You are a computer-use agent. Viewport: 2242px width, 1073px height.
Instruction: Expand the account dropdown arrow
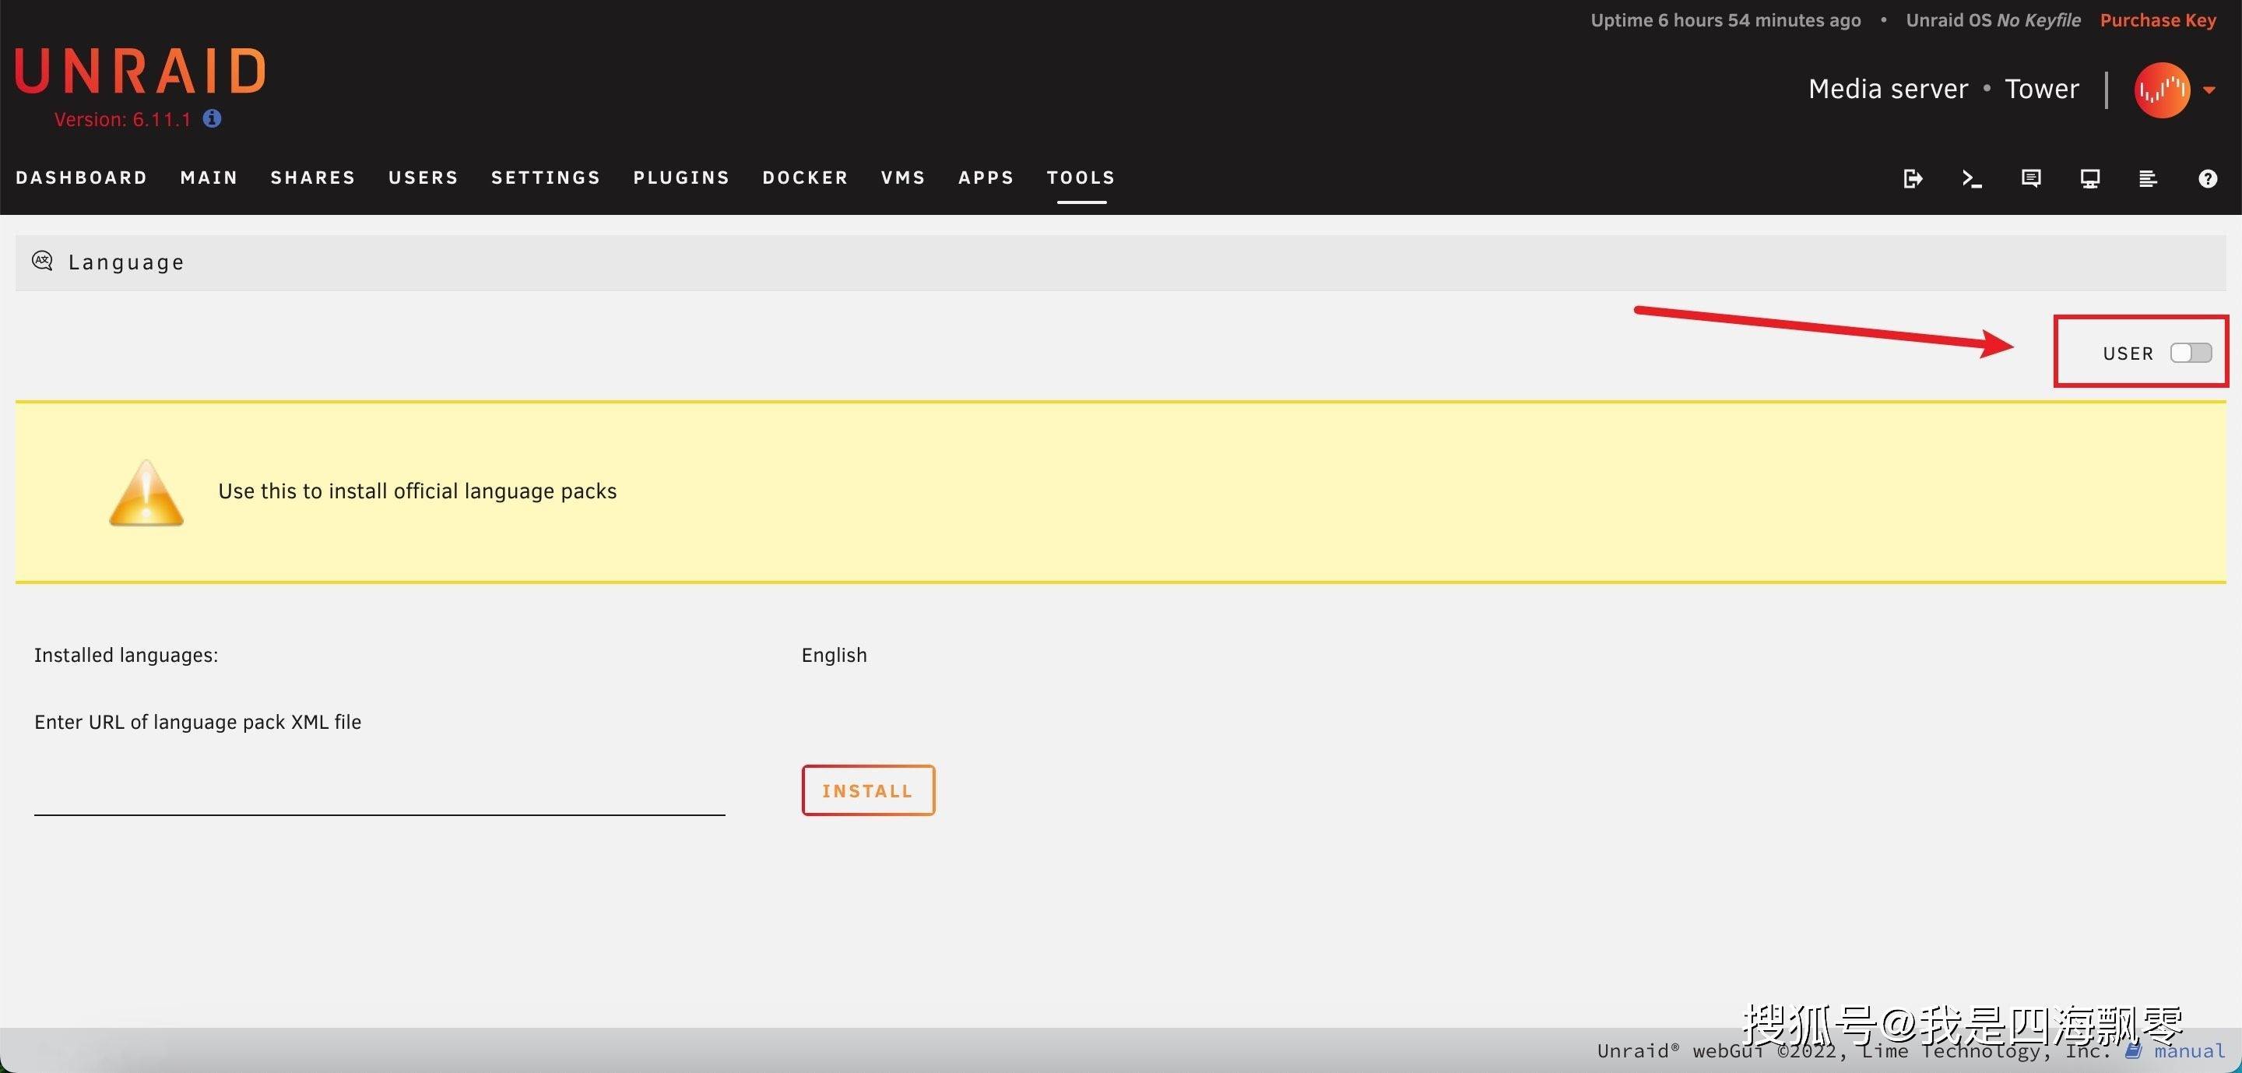coord(2209,90)
